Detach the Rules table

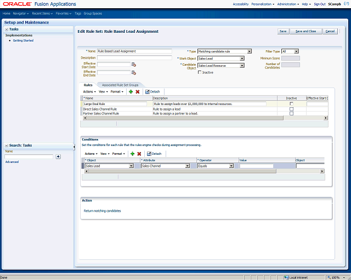click(x=152, y=92)
